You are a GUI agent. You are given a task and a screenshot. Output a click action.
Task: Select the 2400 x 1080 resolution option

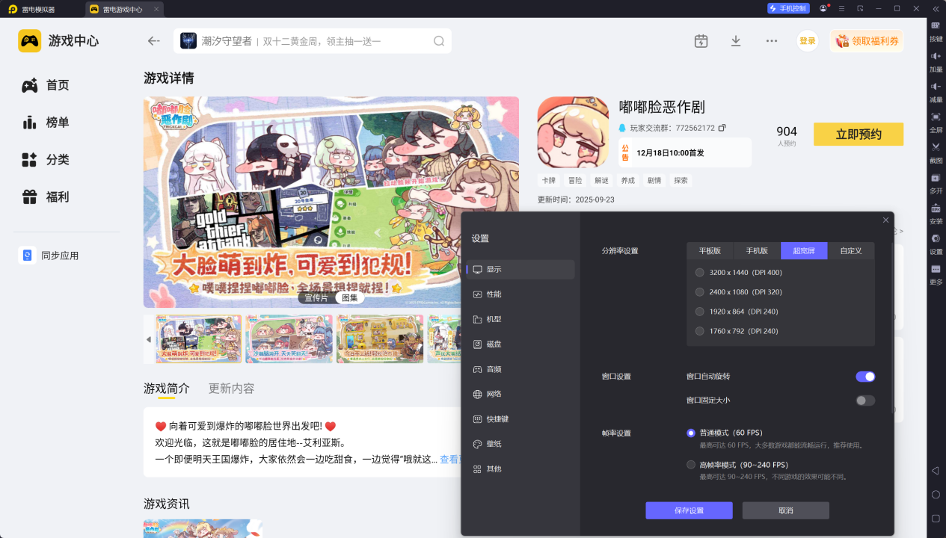click(x=700, y=292)
